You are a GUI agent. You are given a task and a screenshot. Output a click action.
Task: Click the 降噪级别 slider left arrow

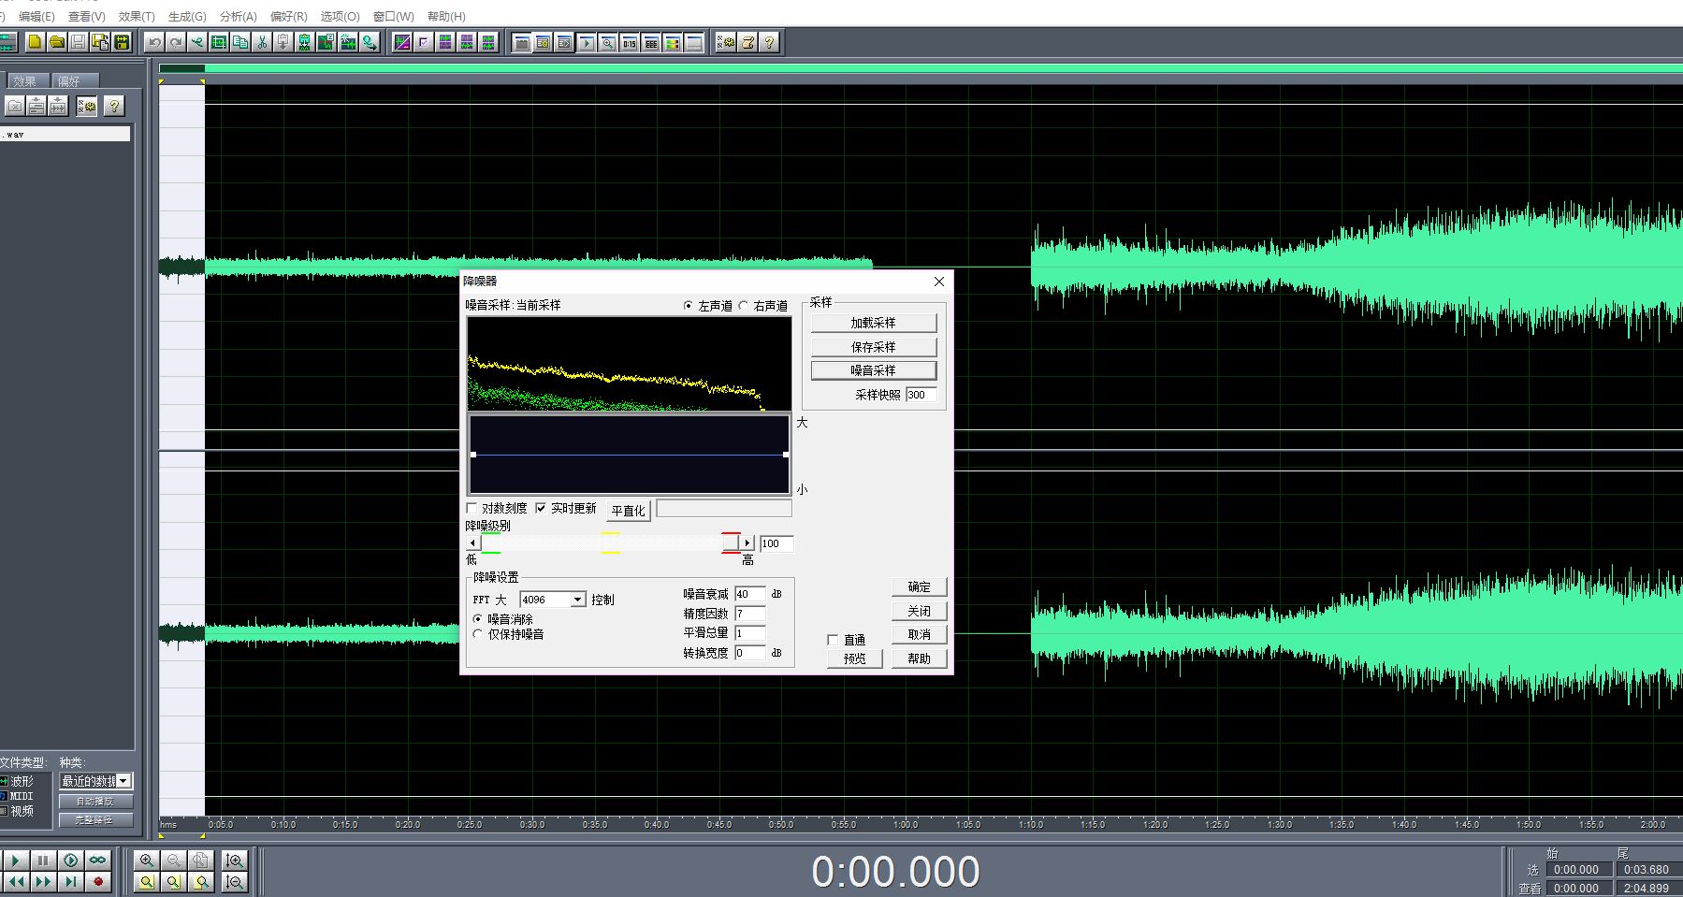tap(473, 543)
